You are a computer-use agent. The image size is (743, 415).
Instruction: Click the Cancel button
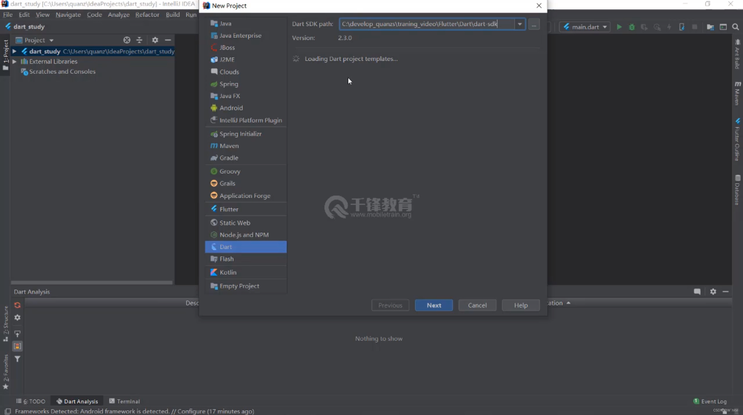click(x=477, y=305)
